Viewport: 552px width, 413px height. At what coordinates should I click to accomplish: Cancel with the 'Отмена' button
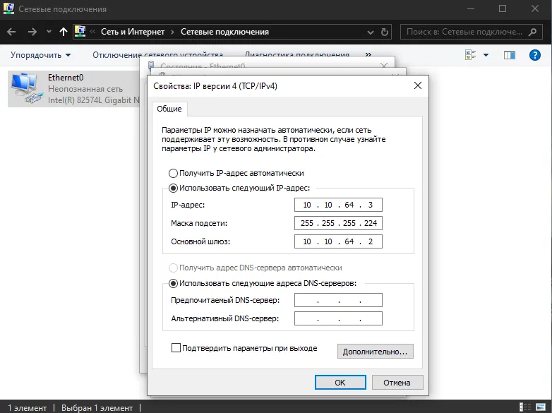click(x=397, y=383)
